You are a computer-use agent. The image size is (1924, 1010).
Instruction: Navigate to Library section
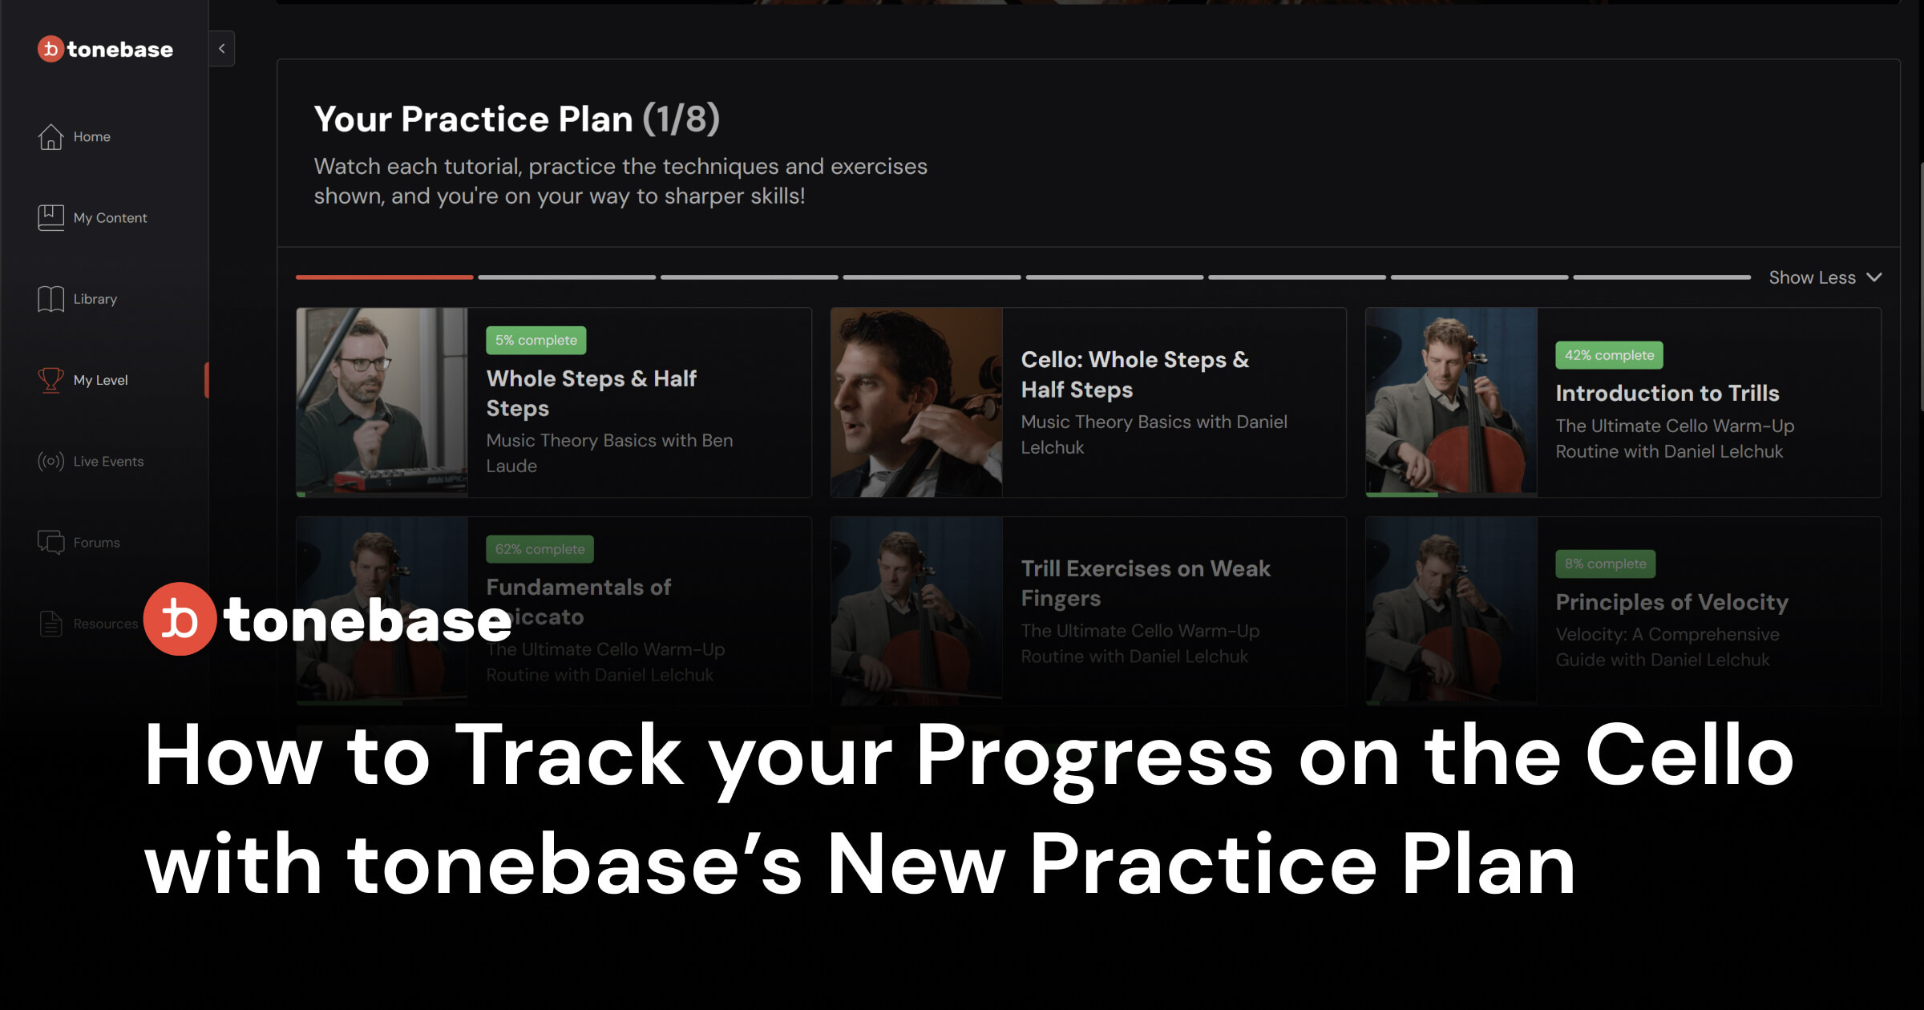click(x=95, y=297)
